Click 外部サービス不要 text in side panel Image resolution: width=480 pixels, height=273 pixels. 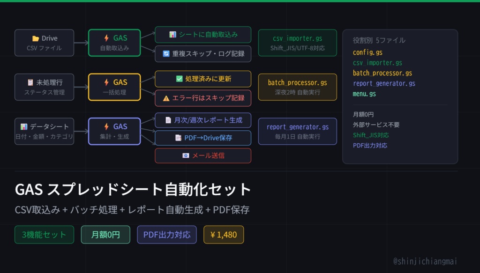click(x=376, y=125)
